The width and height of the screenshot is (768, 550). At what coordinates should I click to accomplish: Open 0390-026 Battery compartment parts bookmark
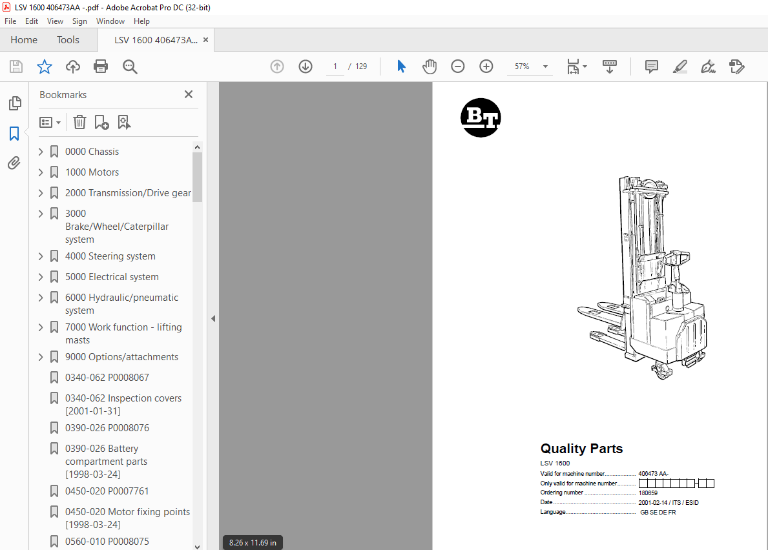click(x=107, y=462)
